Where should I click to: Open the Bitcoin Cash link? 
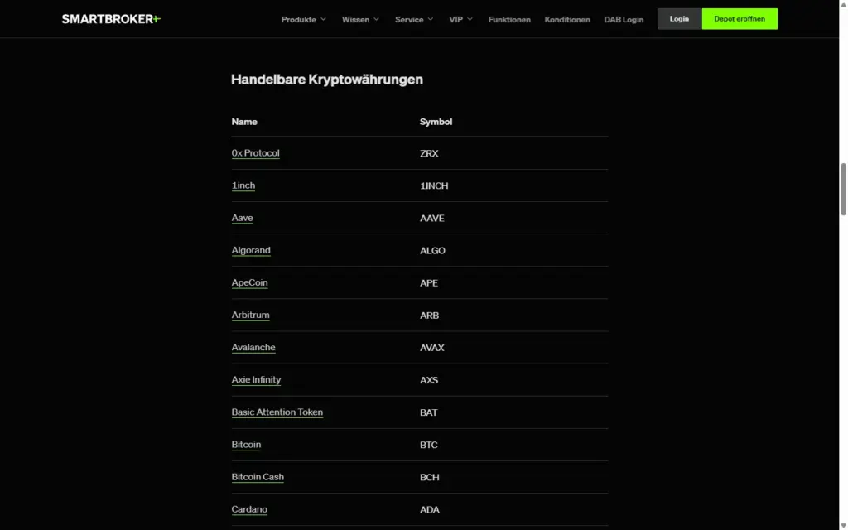[258, 477]
